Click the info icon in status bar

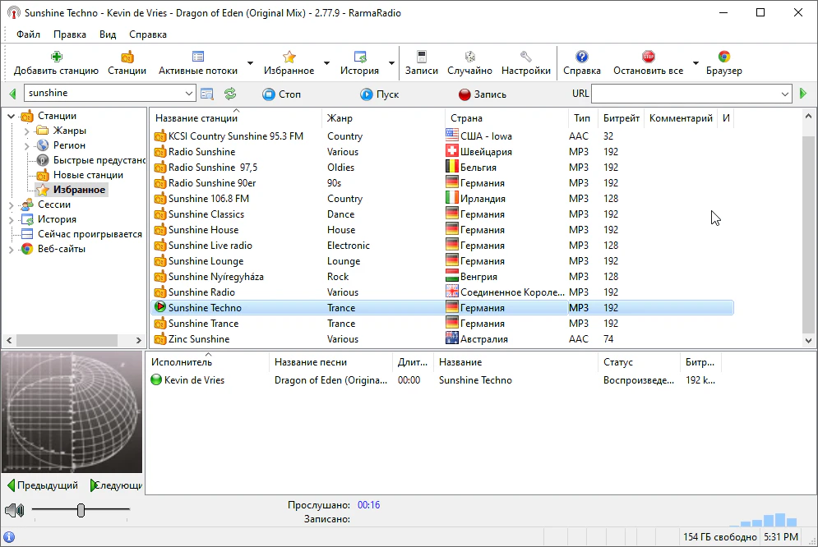(9, 537)
